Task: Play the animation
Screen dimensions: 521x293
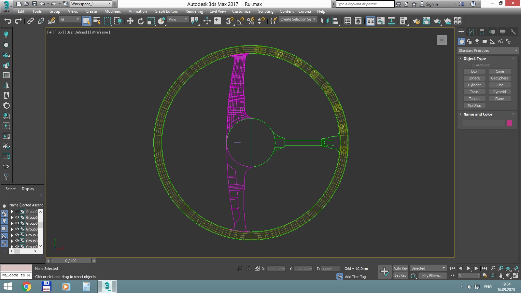Action: pos(468,268)
